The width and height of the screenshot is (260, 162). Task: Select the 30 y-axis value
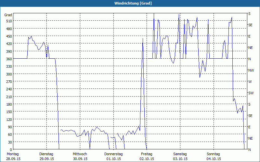click(10, 142)
